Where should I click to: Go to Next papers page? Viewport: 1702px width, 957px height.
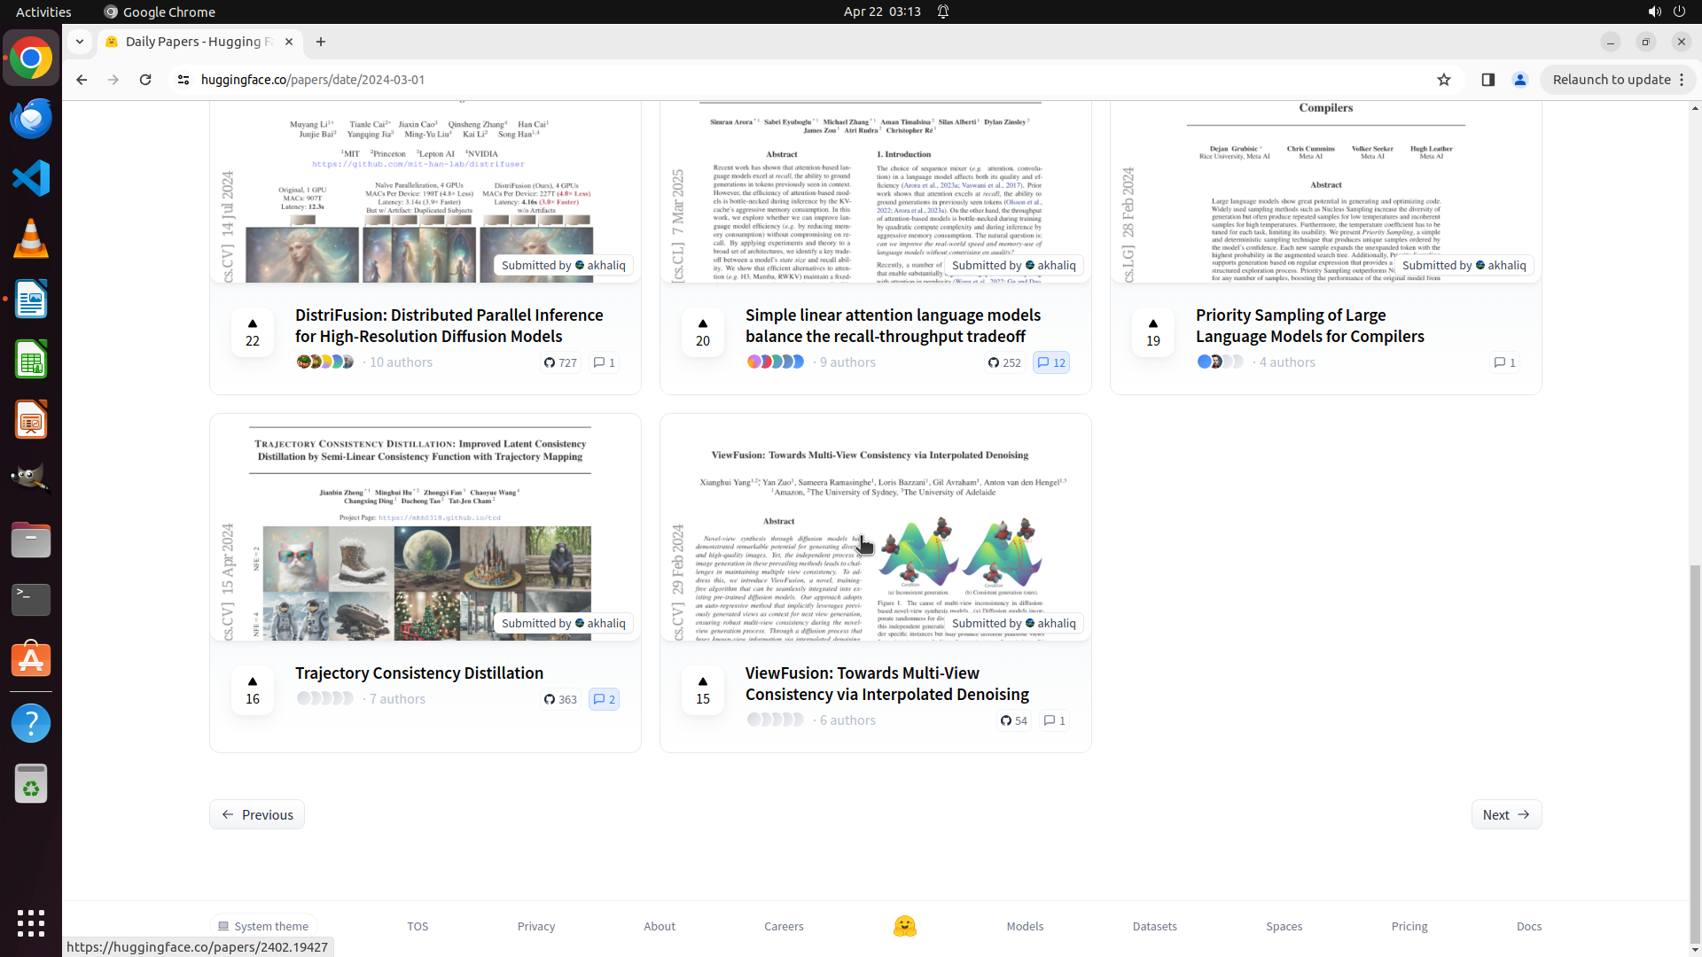click(x=1506, y=814)
